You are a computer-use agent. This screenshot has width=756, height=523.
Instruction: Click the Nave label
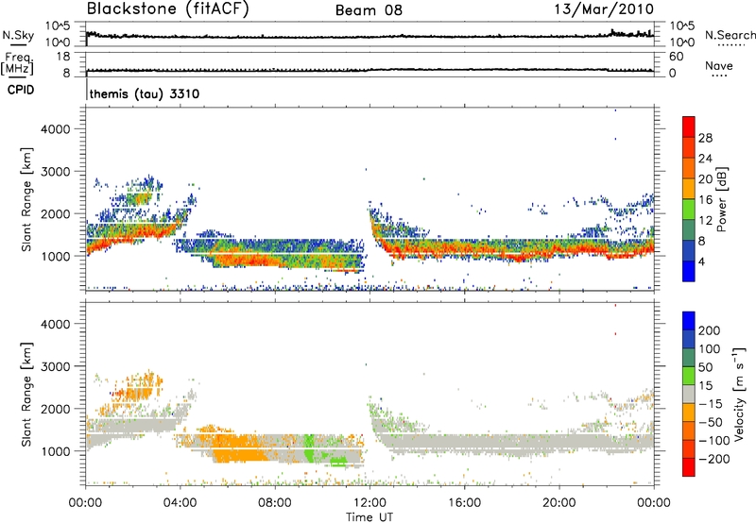coord(719,65)
